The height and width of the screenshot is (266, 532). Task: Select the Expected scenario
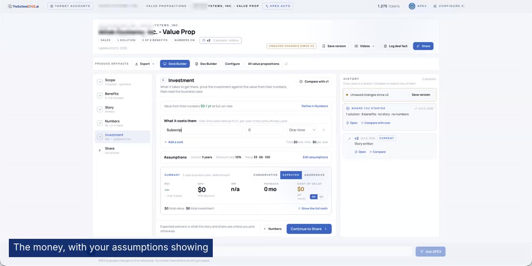(x=291, y=175)
